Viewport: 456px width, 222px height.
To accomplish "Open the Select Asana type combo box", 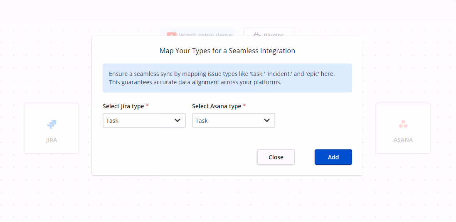I will tap(233, 120).
